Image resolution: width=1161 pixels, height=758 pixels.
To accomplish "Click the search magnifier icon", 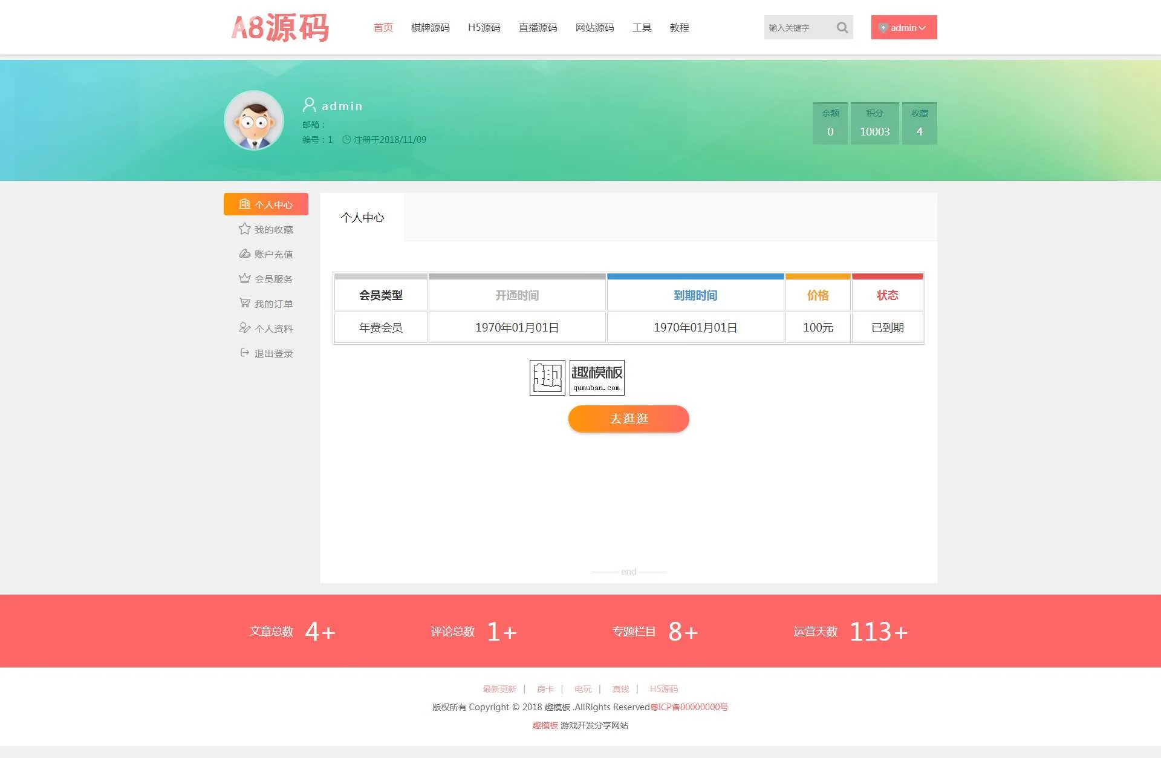I will click(842, 27).
